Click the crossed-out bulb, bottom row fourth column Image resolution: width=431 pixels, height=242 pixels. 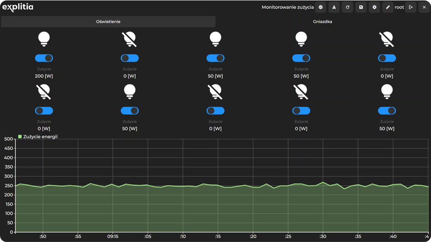point(301,92)
